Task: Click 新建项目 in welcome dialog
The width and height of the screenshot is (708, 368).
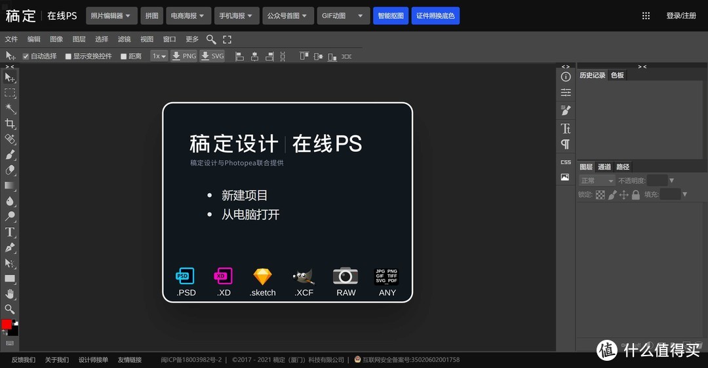Action: point(245,195)
